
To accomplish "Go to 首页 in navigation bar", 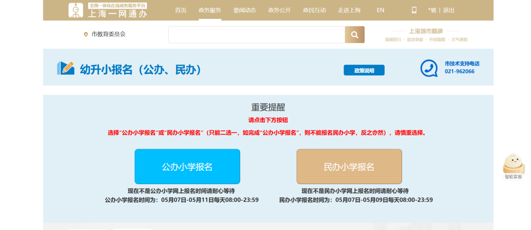I will [180, 10].
